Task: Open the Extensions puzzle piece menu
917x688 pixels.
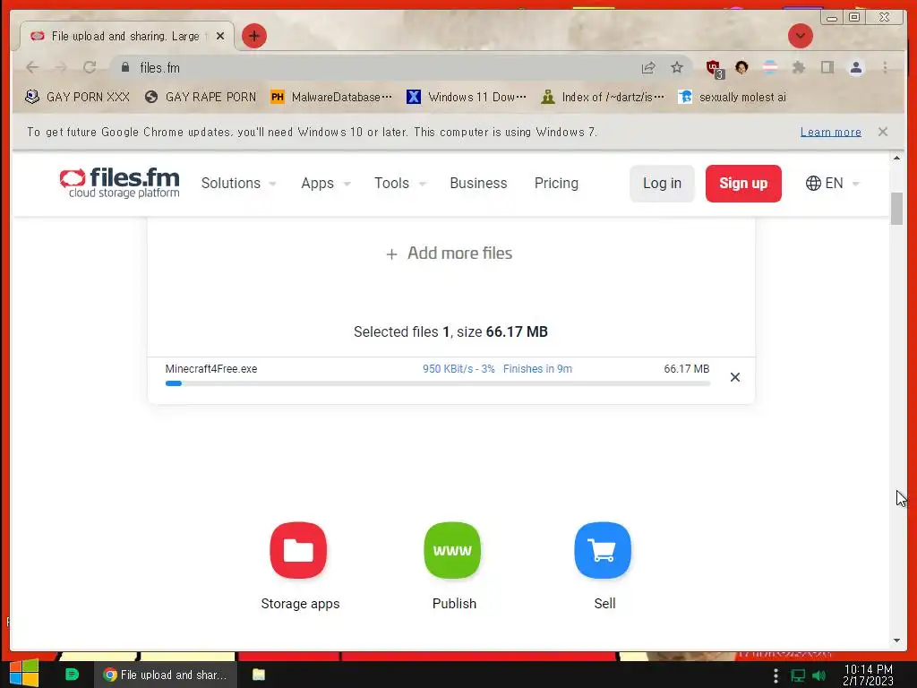Action: [798, 67]
